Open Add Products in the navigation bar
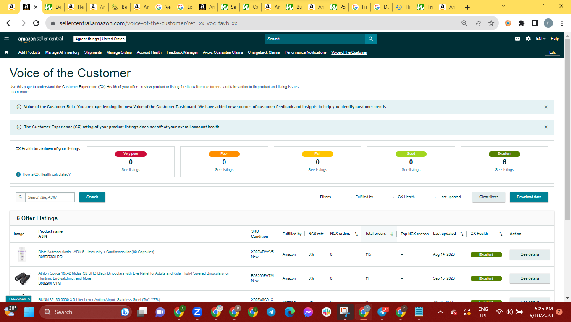 29,52
